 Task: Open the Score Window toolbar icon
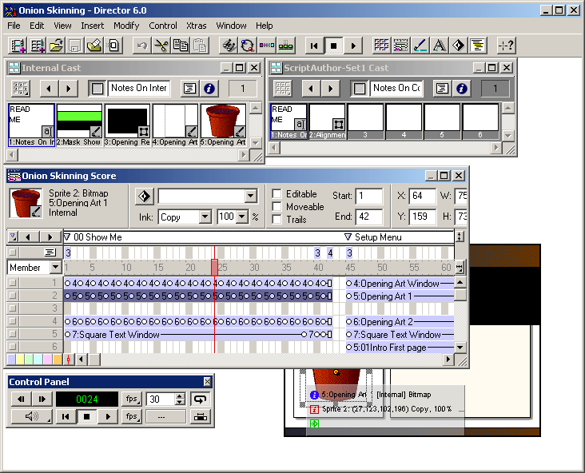[400, 46]
